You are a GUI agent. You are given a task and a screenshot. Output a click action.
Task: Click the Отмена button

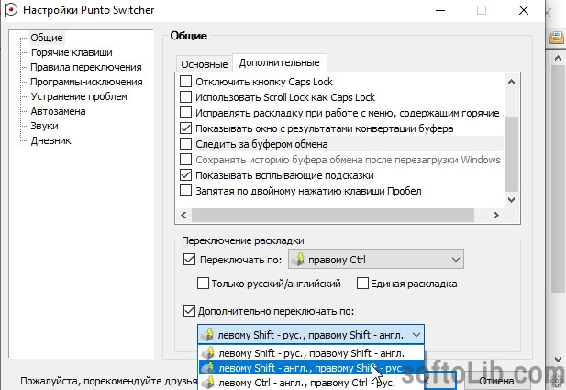pos(496,381)
